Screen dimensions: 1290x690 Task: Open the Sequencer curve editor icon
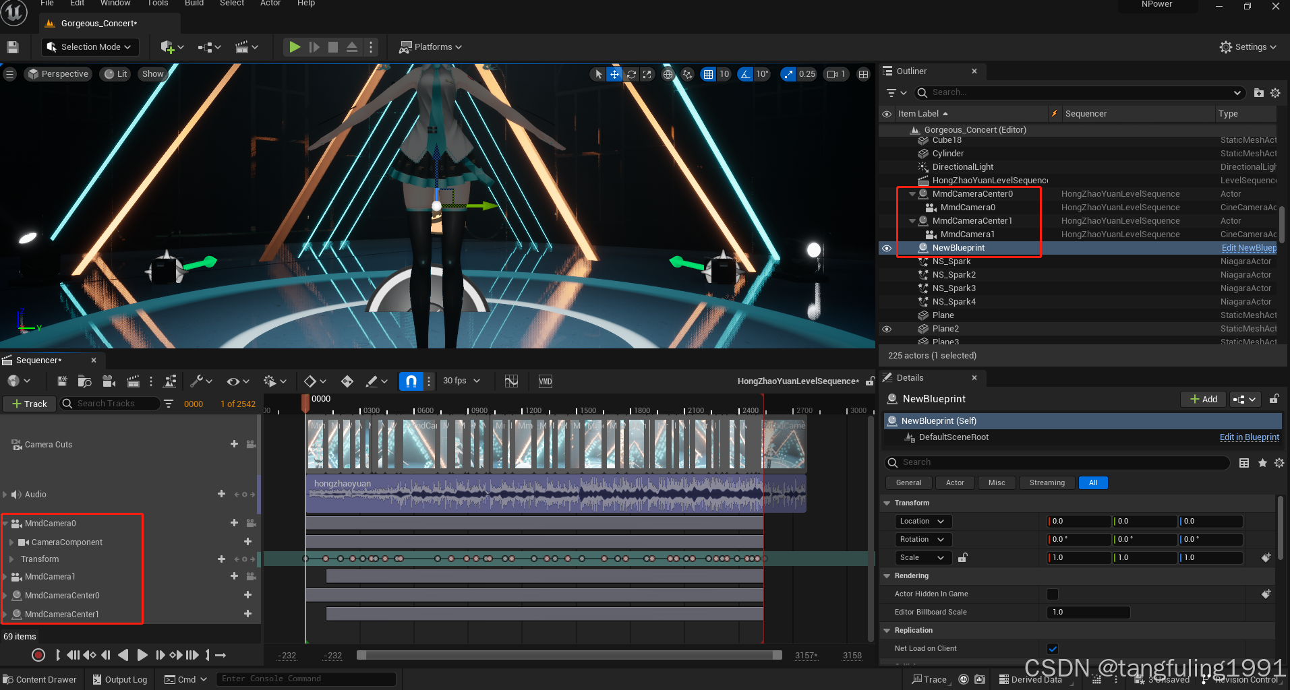pos(512,381)
